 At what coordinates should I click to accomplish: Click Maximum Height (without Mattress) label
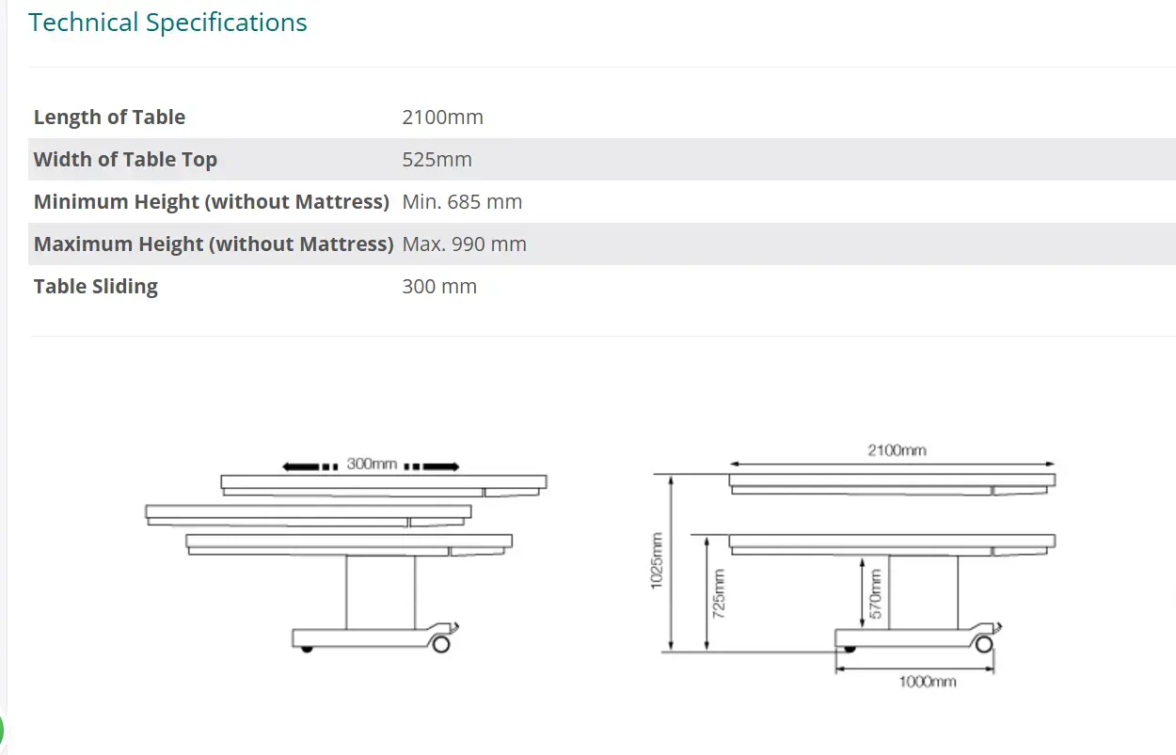(x=213, y=244)
